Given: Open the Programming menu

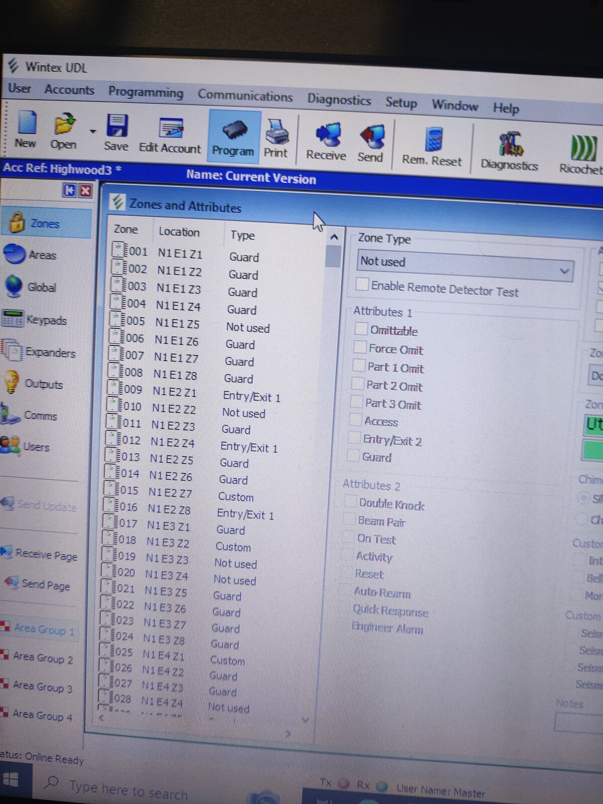Looking at the screenshot, I should click(146, 92).
